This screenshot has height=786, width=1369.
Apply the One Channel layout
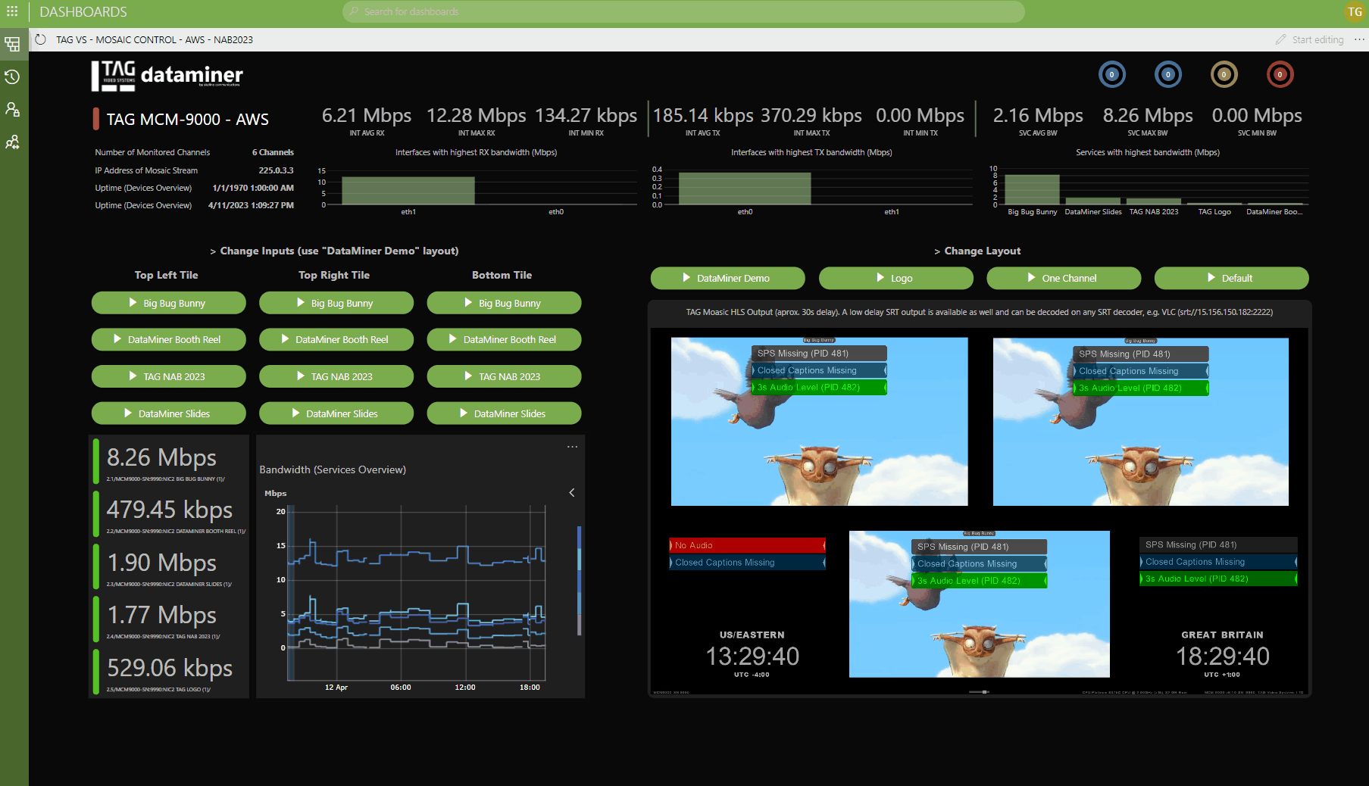click(x=1064, y=278)
